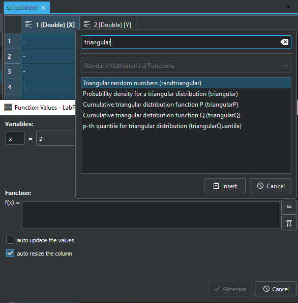Uncheck auto resize the column
The image size is (298, 303).
click(x=10, y=253)
